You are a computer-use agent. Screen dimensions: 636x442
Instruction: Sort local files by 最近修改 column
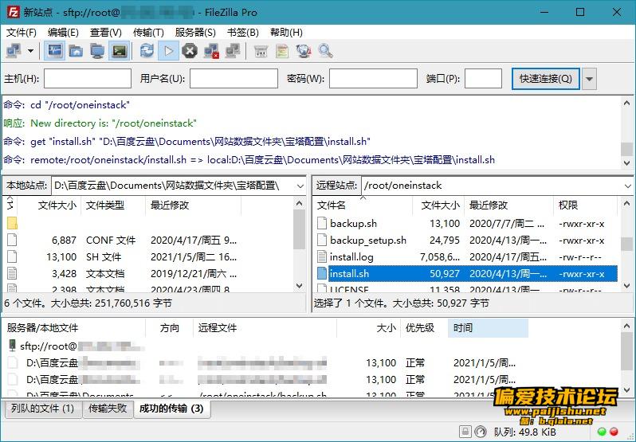click(193, 205)
